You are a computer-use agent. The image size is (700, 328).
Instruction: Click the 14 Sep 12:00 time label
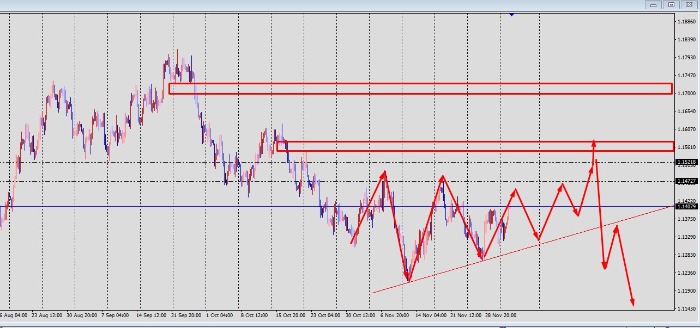(x=151, y=315)
